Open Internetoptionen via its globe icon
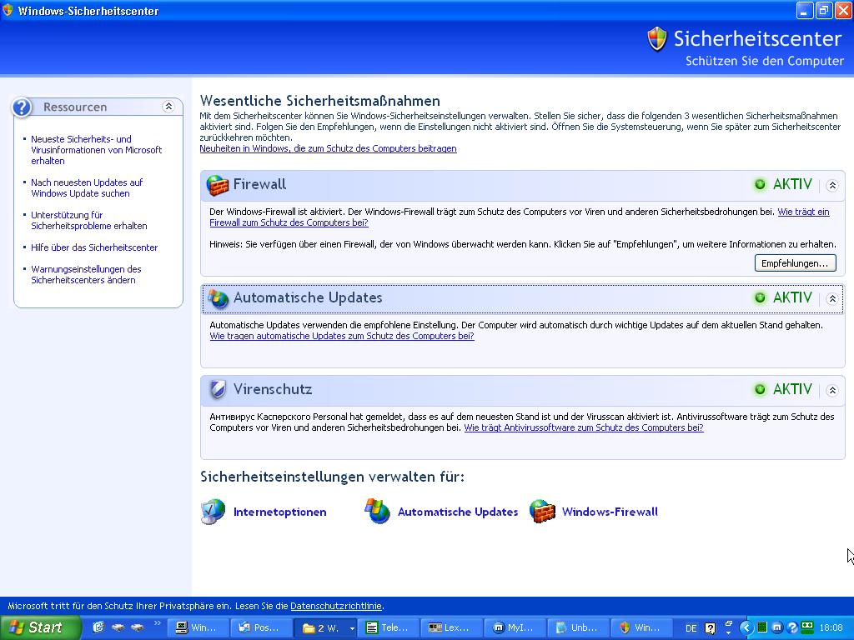 point(213,512)
